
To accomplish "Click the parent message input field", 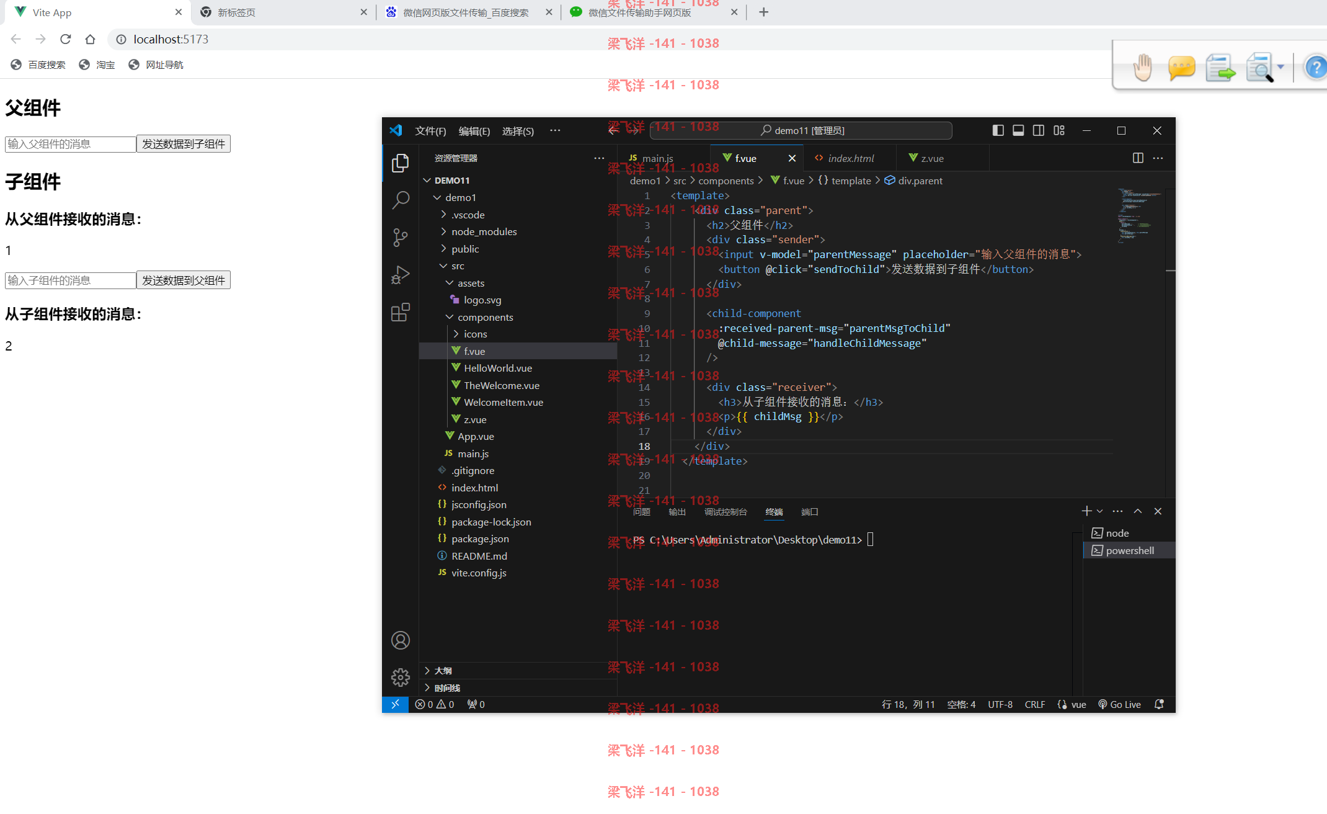I will tap(71, 144).
